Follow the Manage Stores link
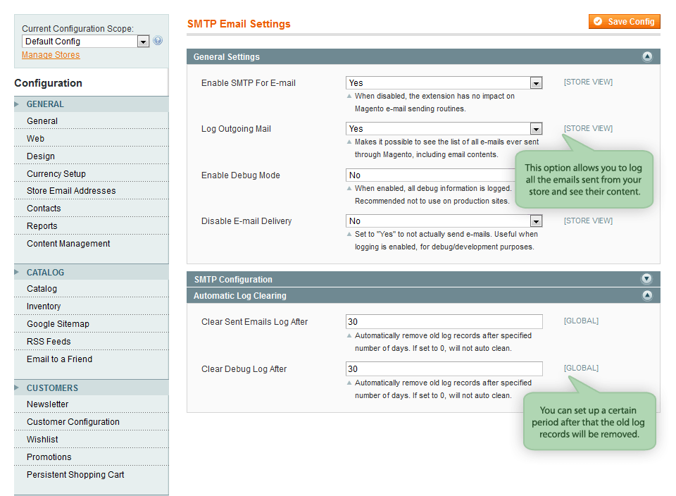Viewport: 676px width, 496px height. point(51,55)
